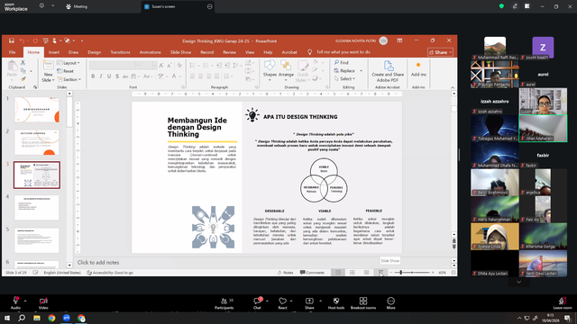The height and width of the screenshot is (324, 577).
Task: Toggle the Notes pane in the status bar
Action: point(286,273)
